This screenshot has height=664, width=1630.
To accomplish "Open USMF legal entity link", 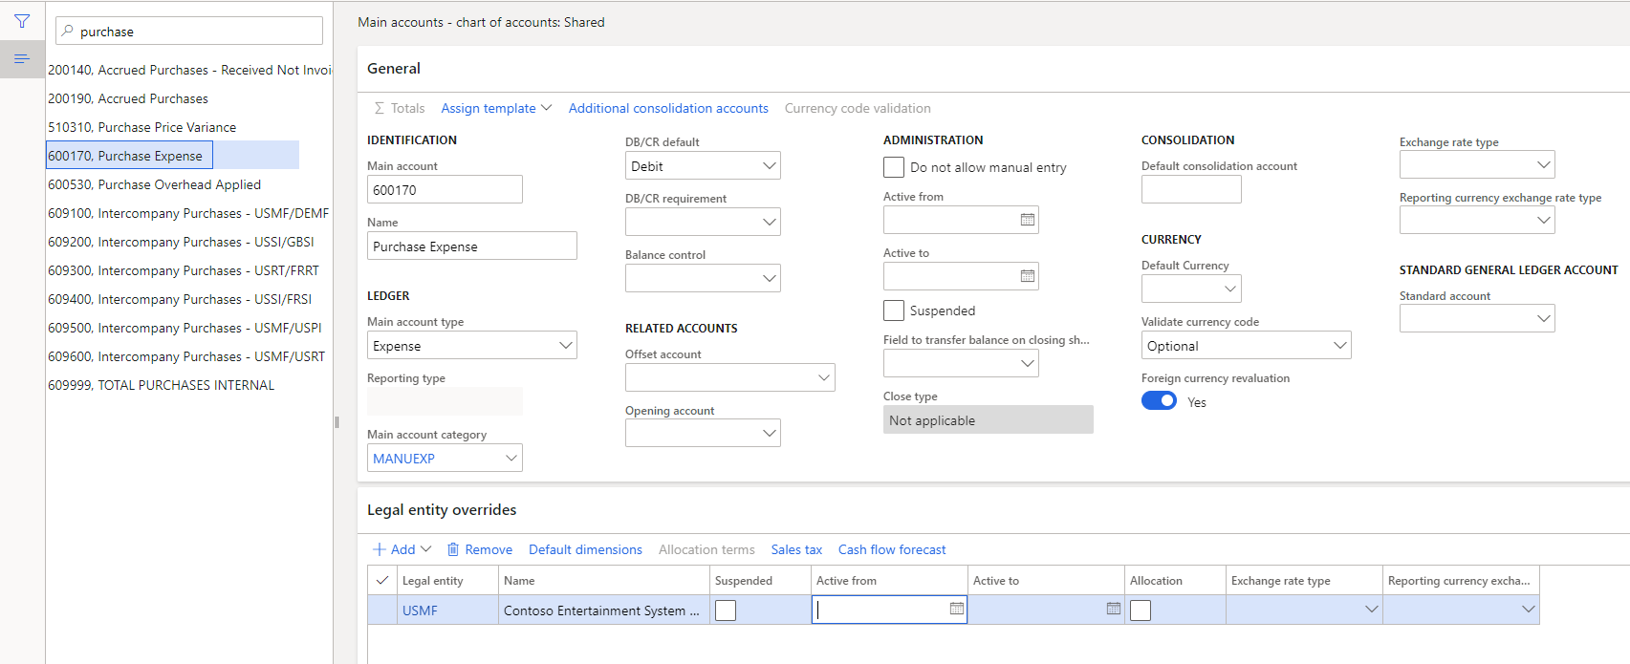I will (x=420, y=610).
